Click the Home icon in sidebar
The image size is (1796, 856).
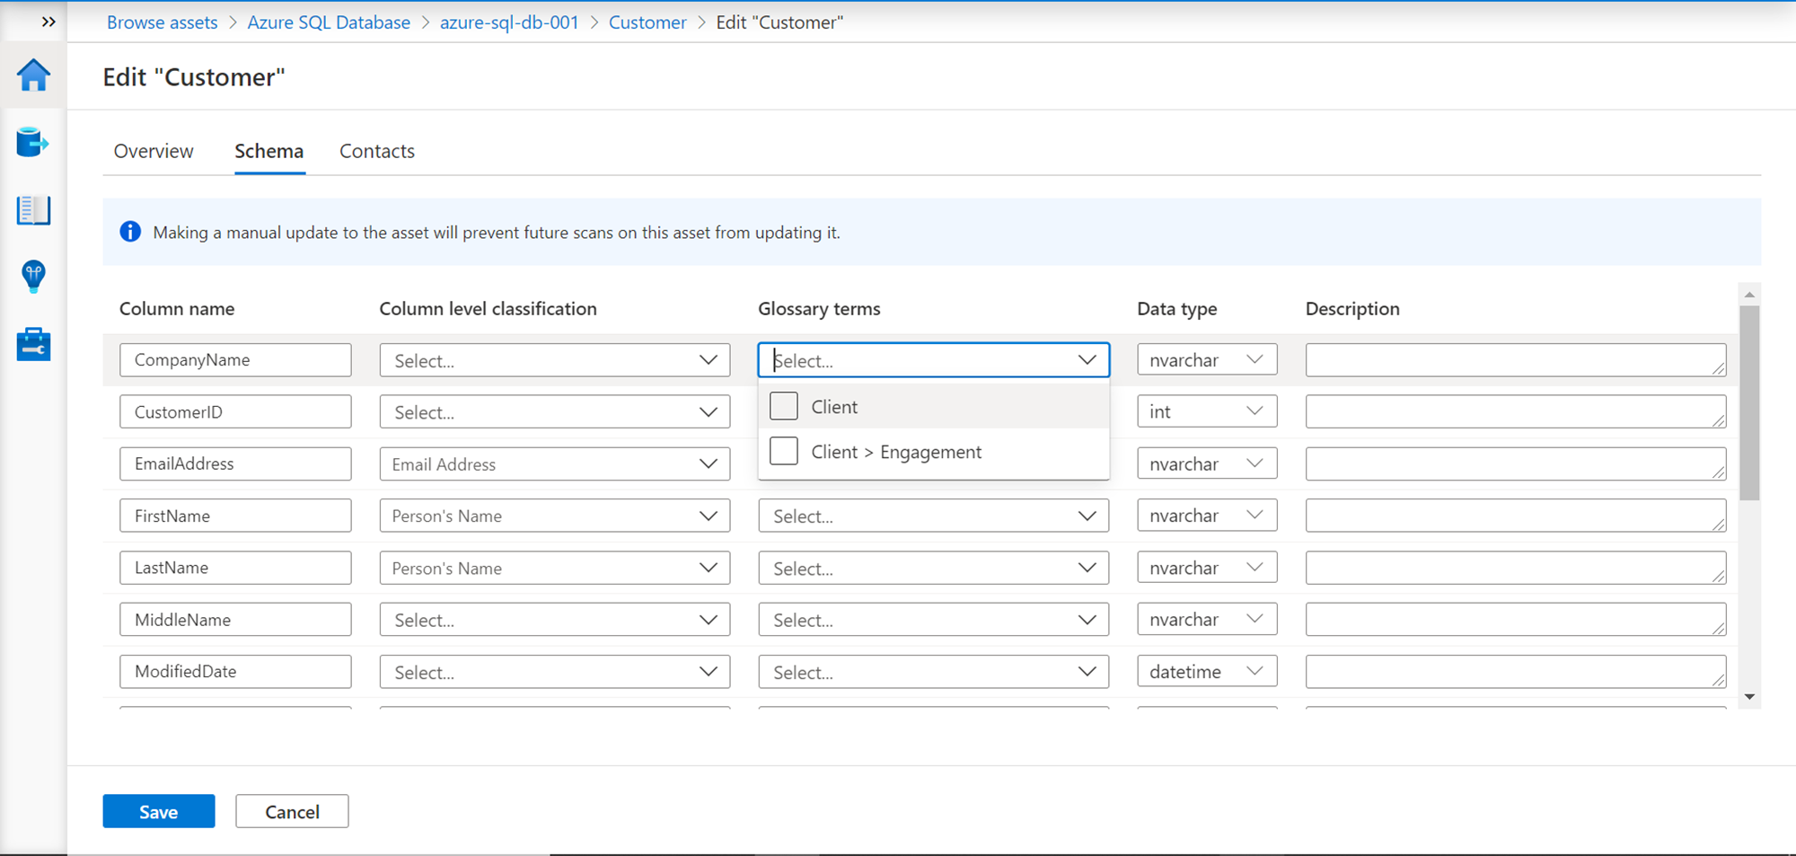point(33,75)
